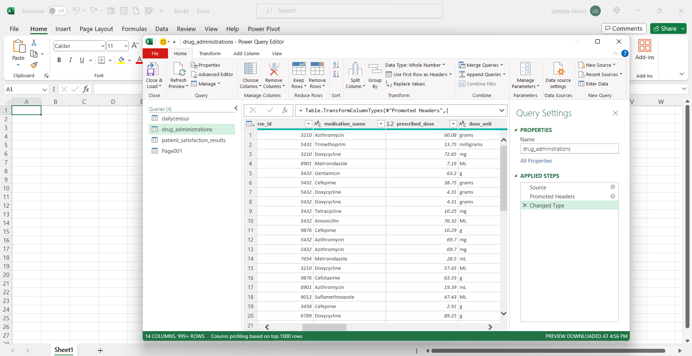Open the Data Type: Whole Number dropdown

coord(415,65)
